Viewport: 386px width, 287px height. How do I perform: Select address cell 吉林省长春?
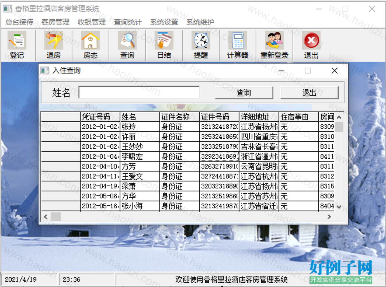[259, 147]
